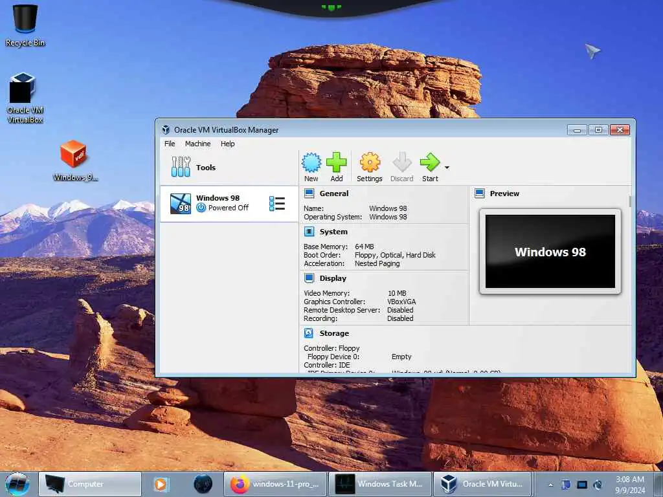Click the Display section screen icon

[309, 278]
